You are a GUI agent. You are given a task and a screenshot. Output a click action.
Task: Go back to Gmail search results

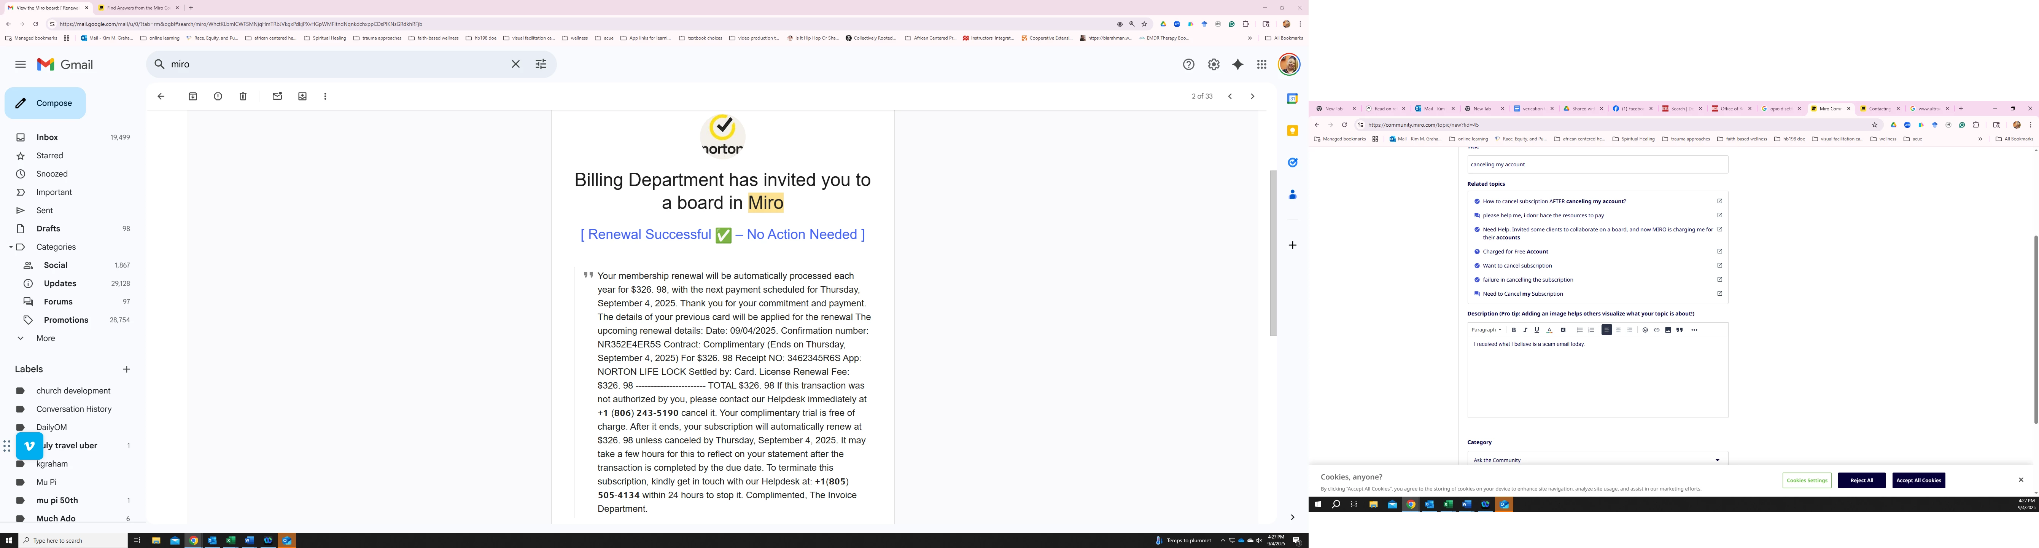(x=161, y=97)
